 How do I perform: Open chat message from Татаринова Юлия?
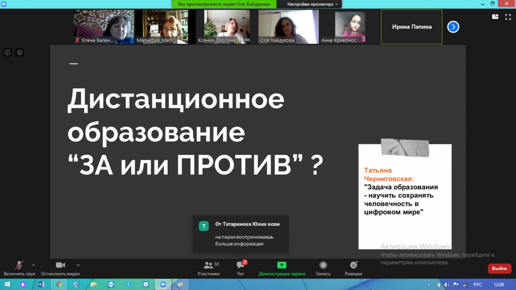[240, 234]
